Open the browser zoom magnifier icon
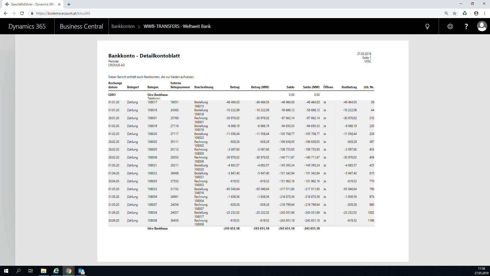 446,13
